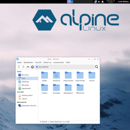Select Neueste in the sidebar
Image resolution: width=130 pixels, height=130 pixels.
[x=27, y=85]
